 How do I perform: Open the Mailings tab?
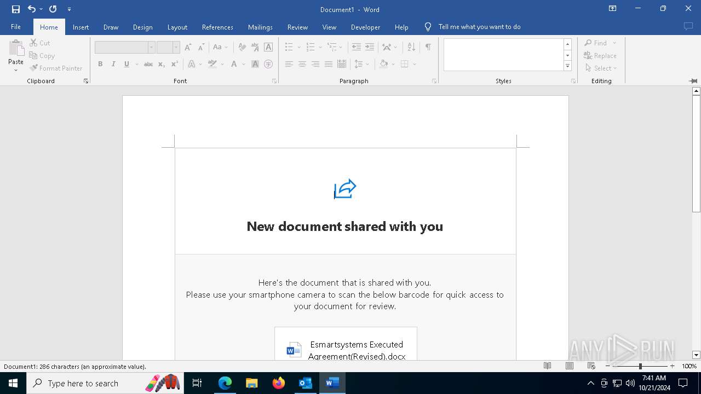pyautogui.click(x=260, y=27)
